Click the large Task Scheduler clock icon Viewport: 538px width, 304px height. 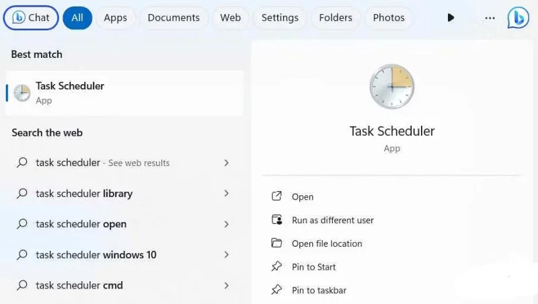[x=392, y=87]
